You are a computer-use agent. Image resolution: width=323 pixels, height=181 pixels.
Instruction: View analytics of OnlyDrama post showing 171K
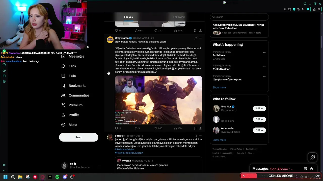click(x=178, y=128)
